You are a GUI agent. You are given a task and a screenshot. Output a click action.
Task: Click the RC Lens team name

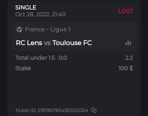(x=29, y=43)
